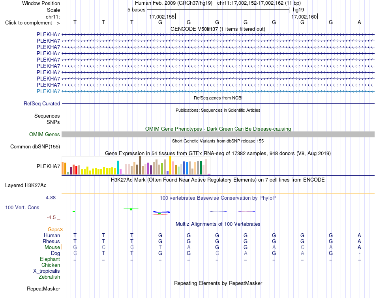Click the Human species label
The height and width of the screenshot is (298, 375).
(x=52, y=235)
